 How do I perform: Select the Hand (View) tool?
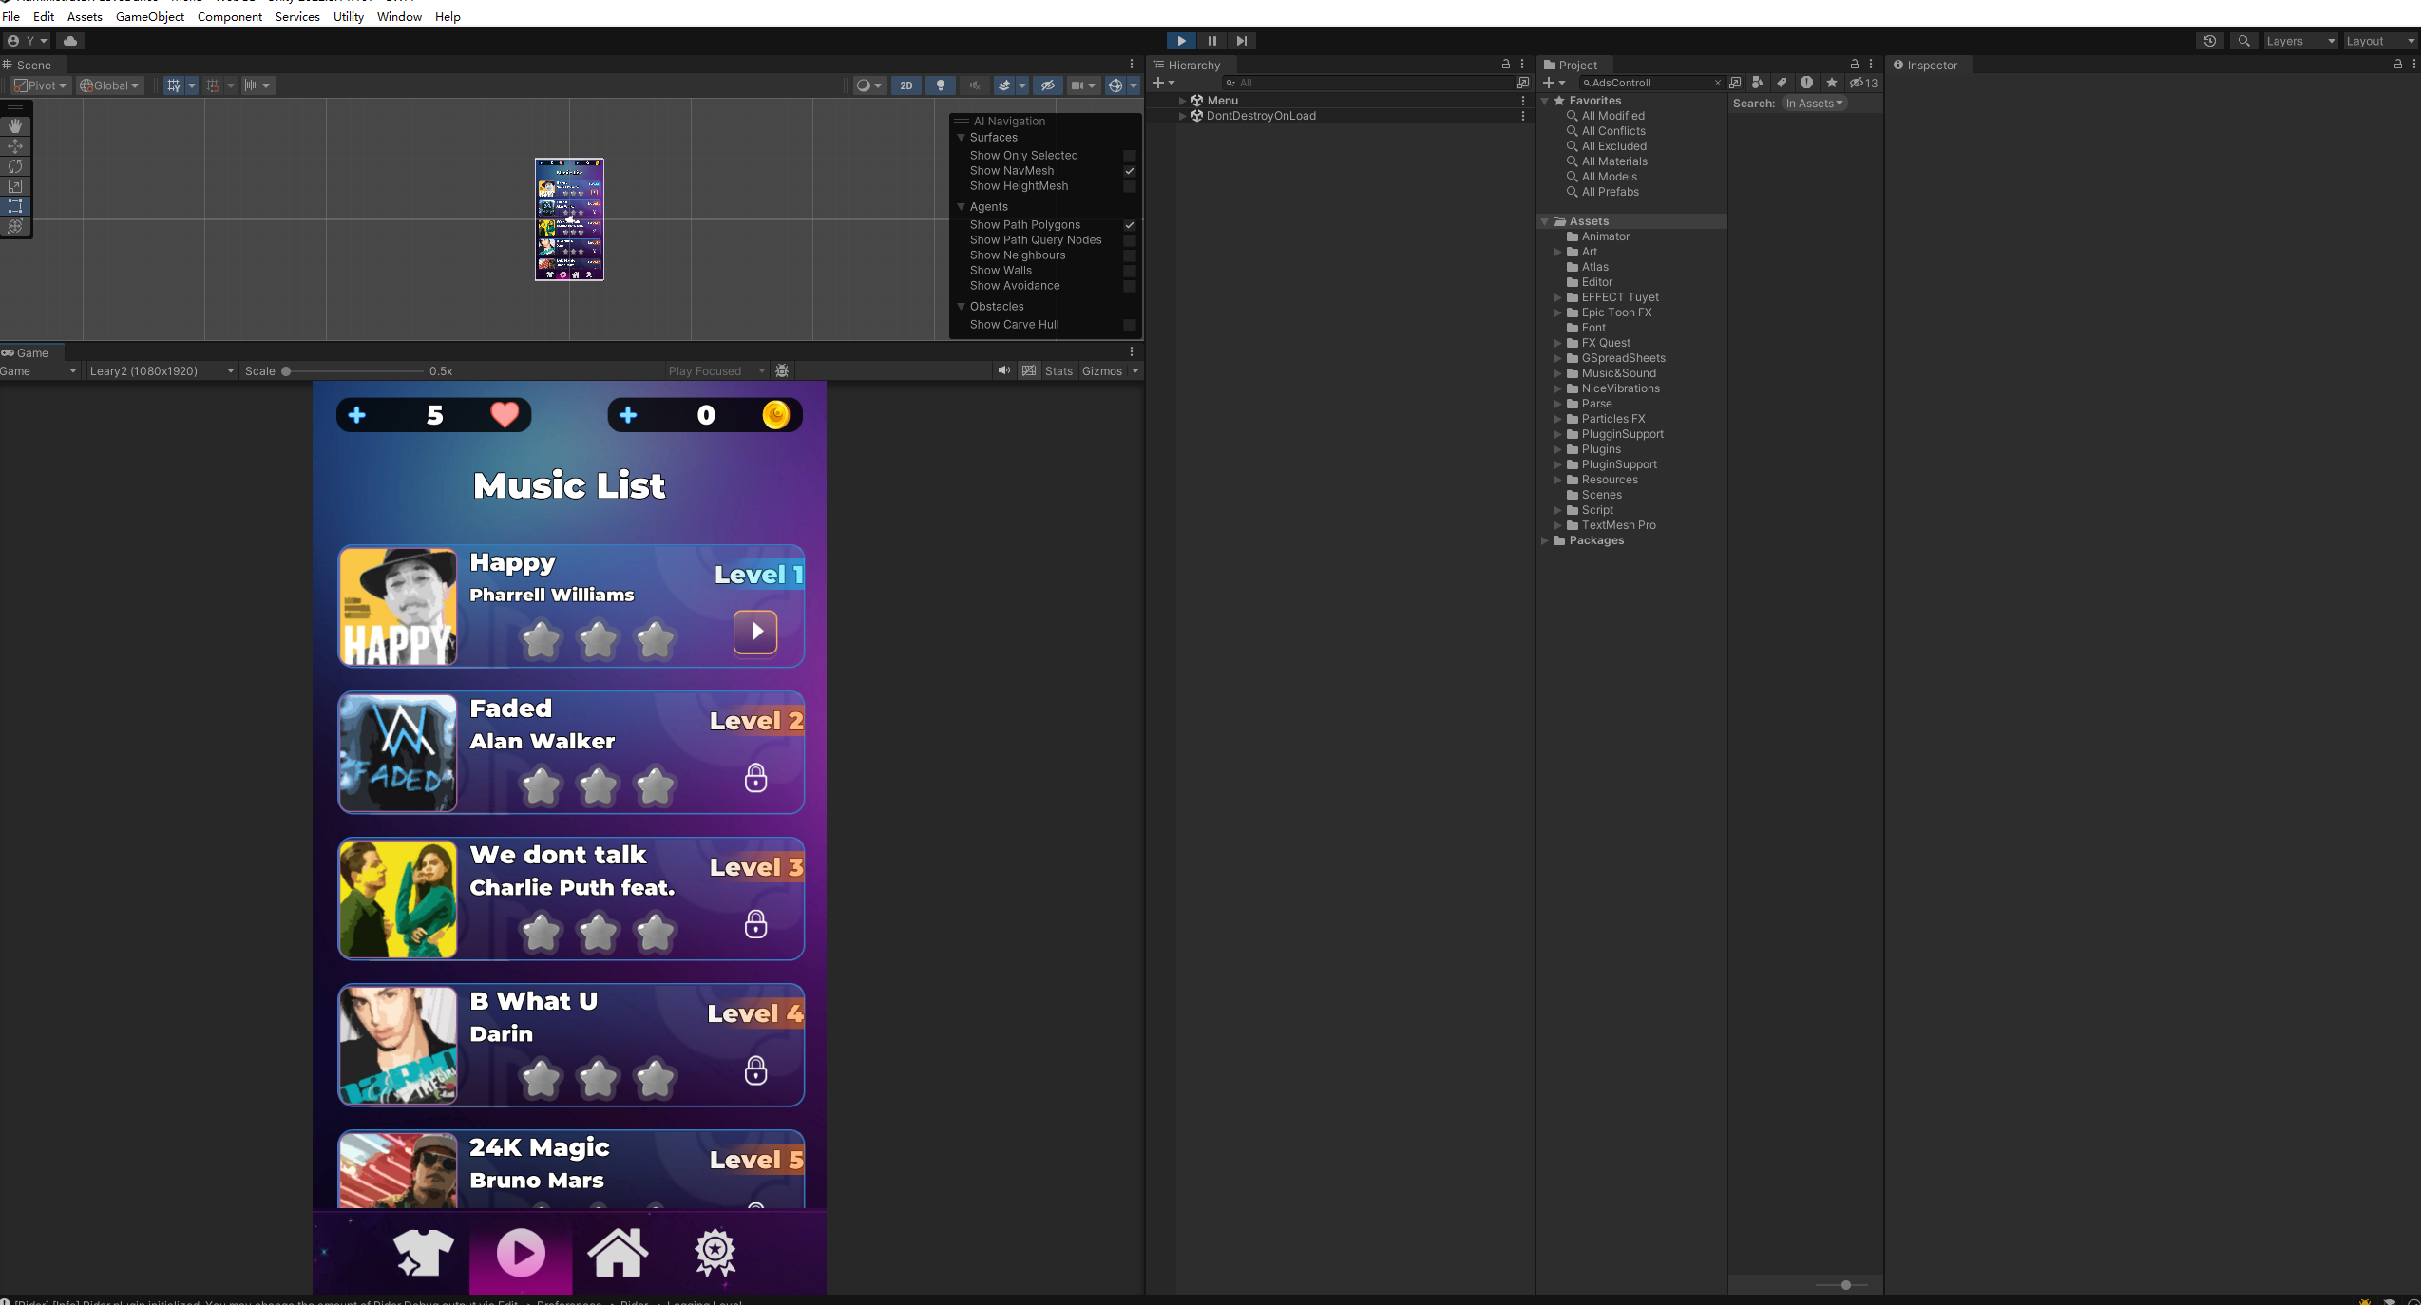coord(15,126)
